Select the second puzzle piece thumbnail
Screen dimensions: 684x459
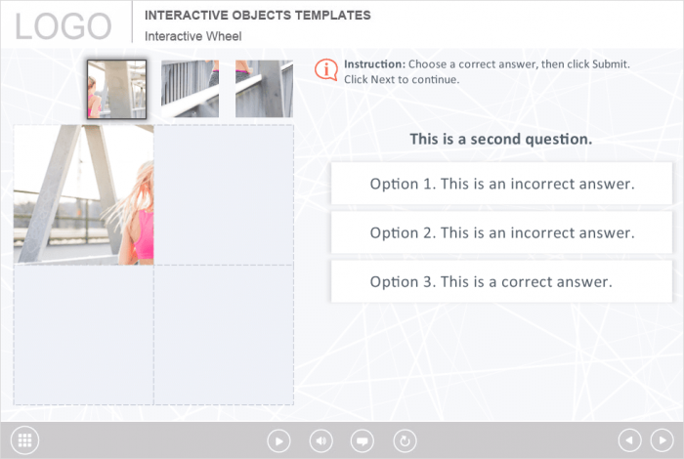tap(190, 89)
